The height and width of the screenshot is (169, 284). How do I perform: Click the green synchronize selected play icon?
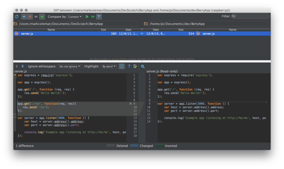(x=87, y=16)
